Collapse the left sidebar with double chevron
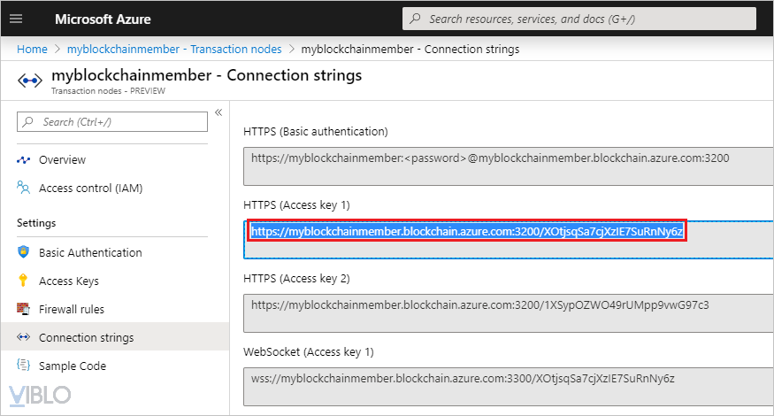The image size is (774, 416). [x=218, y=113]
